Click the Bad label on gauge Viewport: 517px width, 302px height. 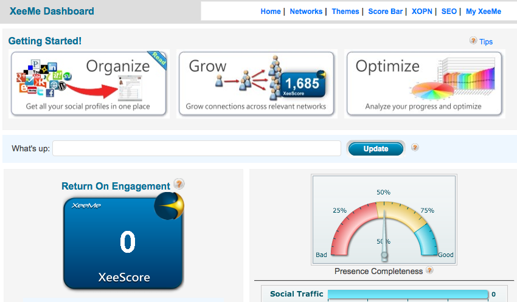[x=322, y=255]
